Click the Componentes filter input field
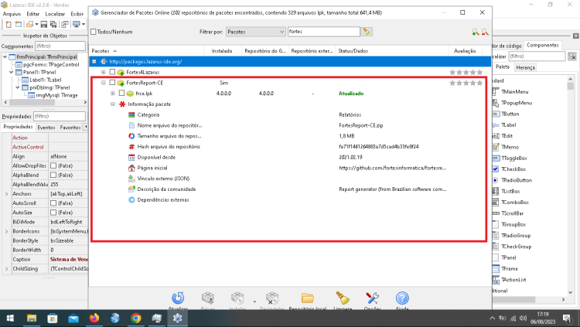The height and width of the screenshot is (327, 580). click(60, 46)
